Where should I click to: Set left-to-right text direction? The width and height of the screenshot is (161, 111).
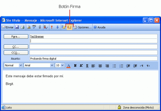point(142,66)
